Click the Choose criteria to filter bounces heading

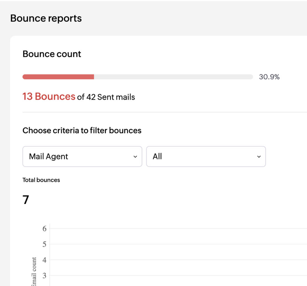click(x=82, y=130)
